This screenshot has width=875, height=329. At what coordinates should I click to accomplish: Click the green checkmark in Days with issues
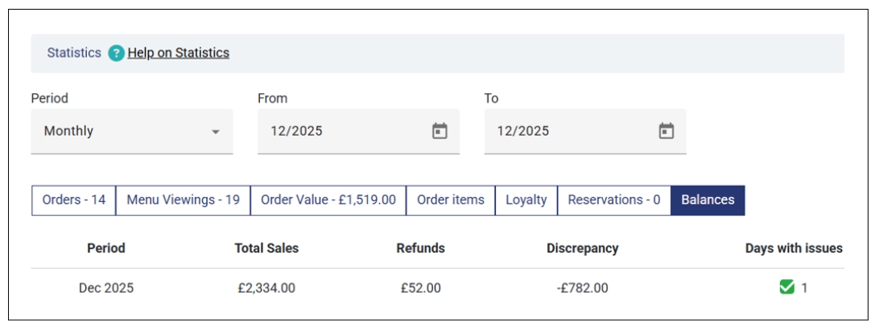pyautogui.click(x=787, y=287)
